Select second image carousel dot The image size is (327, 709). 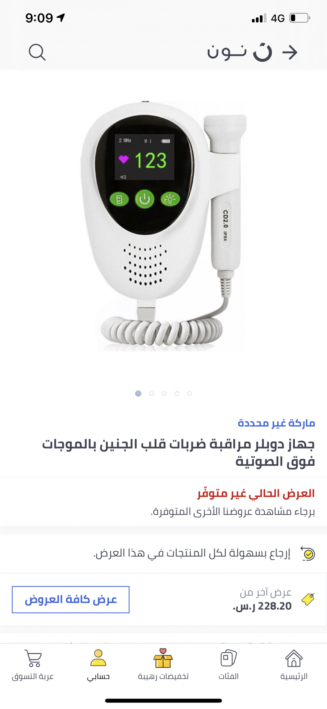click(151, 393)
